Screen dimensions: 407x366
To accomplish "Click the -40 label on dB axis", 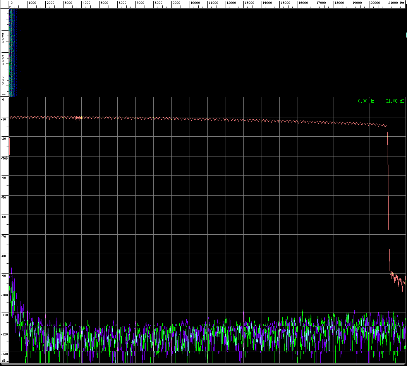I will [4, 177].
